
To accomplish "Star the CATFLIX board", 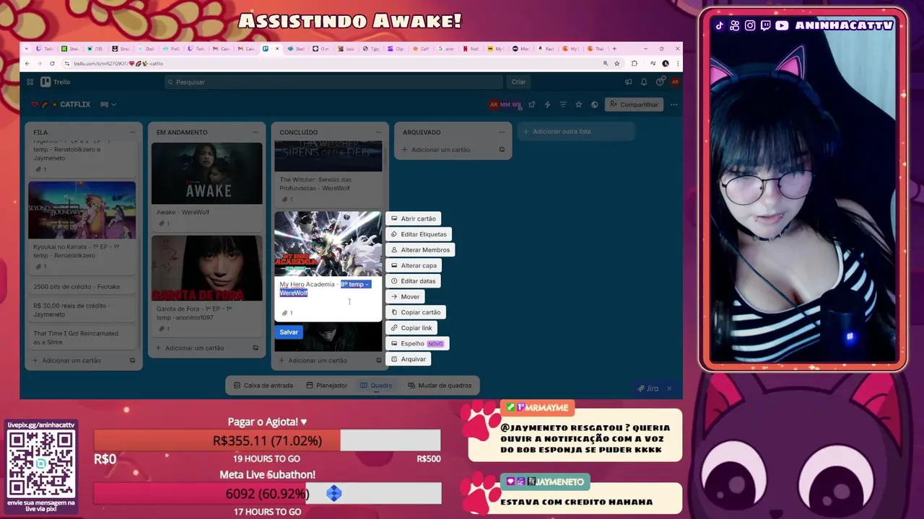I will click(578, 105).
